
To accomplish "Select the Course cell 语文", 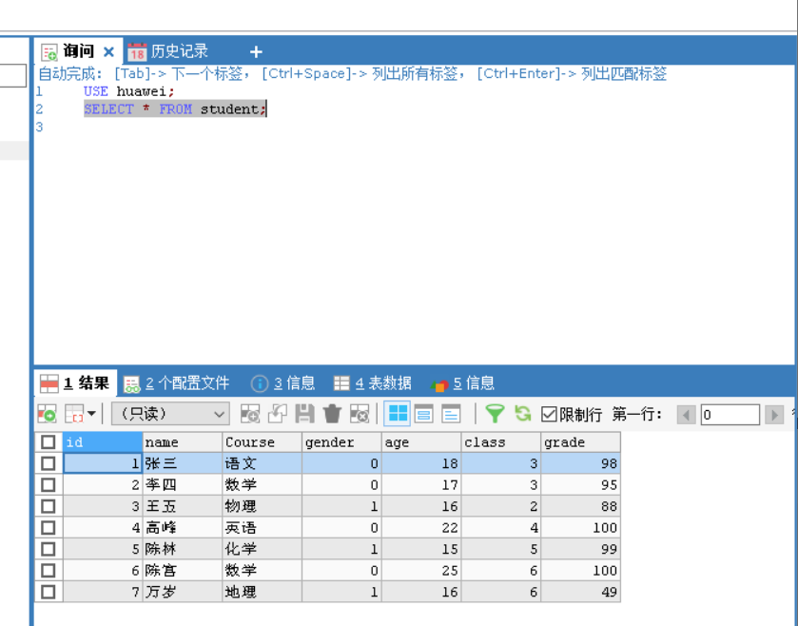I will coord(263,463).
